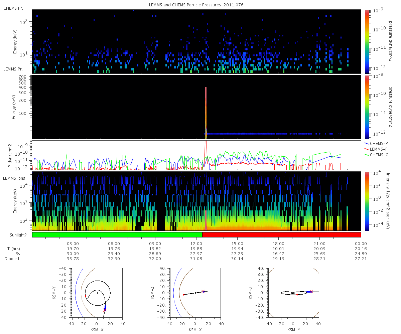Viewport: 401px width, 334px height.
Task: Click the LEMMS-P legend entry
Action: coord(376,149)
